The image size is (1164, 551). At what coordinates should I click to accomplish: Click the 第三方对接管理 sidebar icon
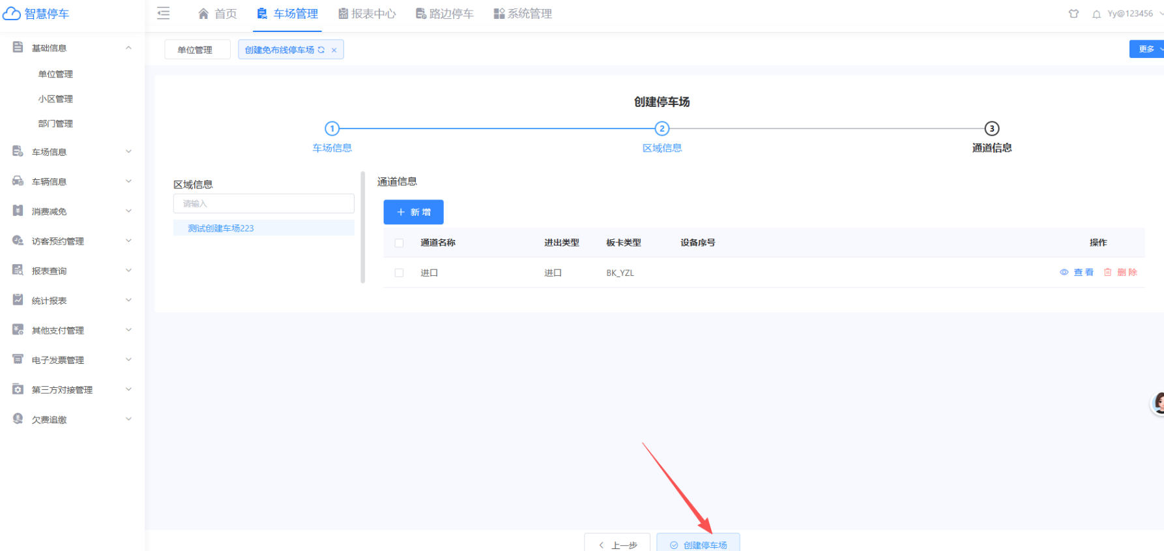(x=18, y=389)
